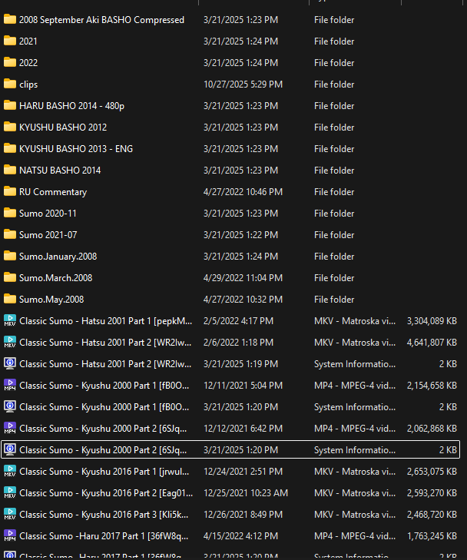Click MKV icon of Kyushu 2016 Part 2
467x560 pixels.
pyautogui.click(x=10, y=492)
